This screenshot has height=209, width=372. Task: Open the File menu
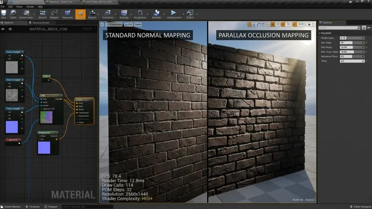[x=2, y=7]
